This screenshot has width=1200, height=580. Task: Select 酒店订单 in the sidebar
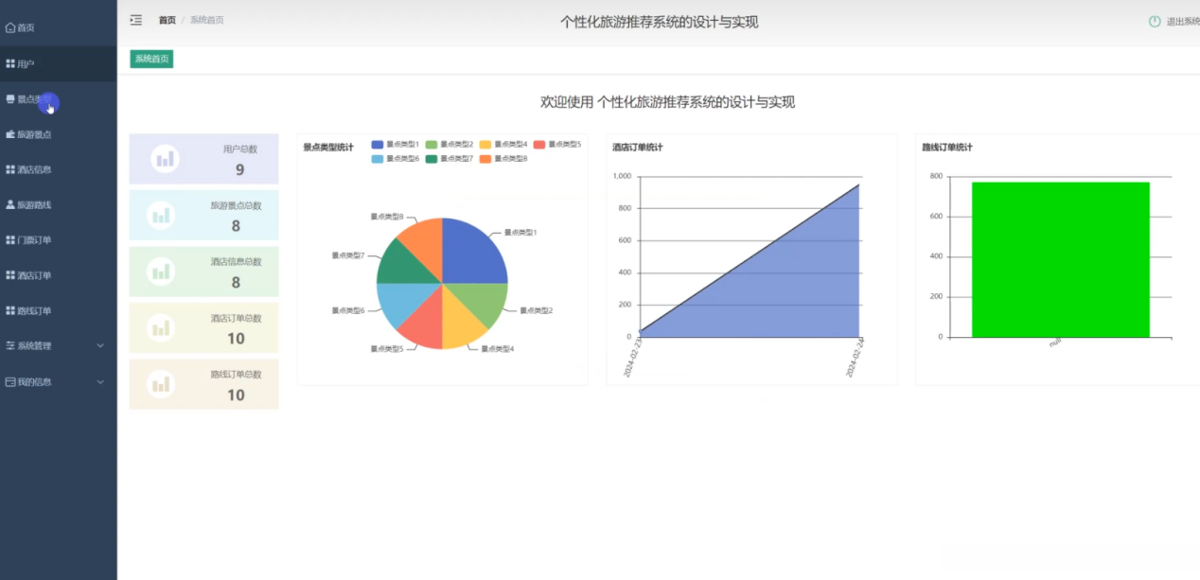(59, 275)
